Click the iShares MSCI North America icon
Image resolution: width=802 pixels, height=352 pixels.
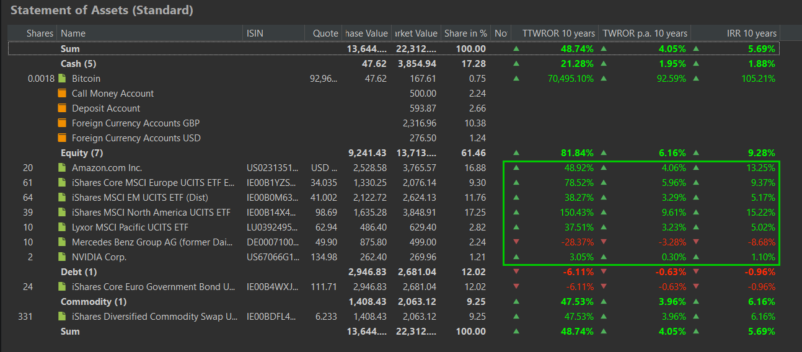point(61,213)
